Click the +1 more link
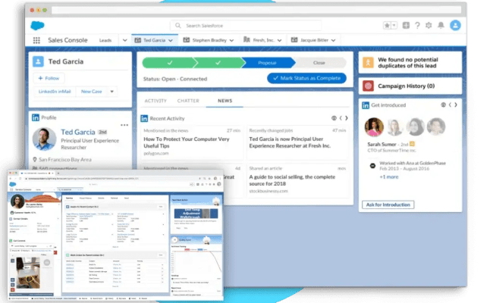 click(x=388, y=176)
